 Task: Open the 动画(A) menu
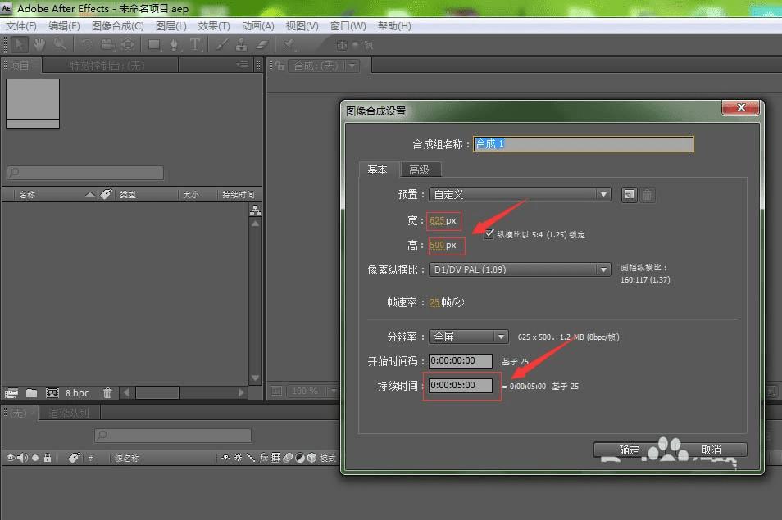258,26
